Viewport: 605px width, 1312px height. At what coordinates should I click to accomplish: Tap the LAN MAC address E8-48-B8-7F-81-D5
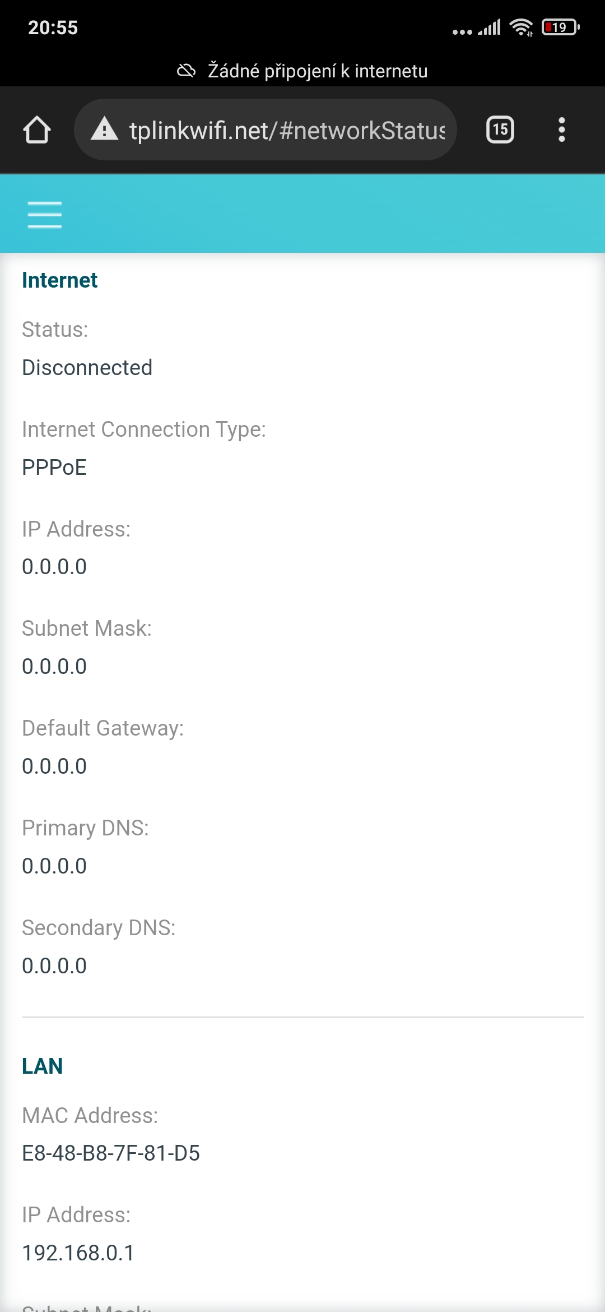(x=111, y=1153)
